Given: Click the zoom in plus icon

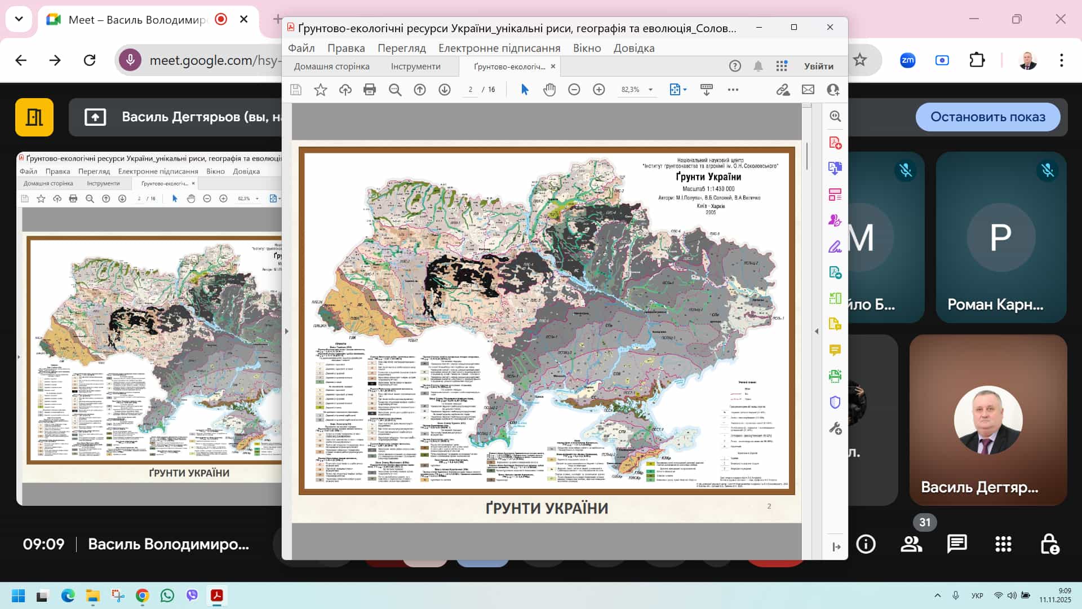Looking at the screenshot, I should (599, 90).
